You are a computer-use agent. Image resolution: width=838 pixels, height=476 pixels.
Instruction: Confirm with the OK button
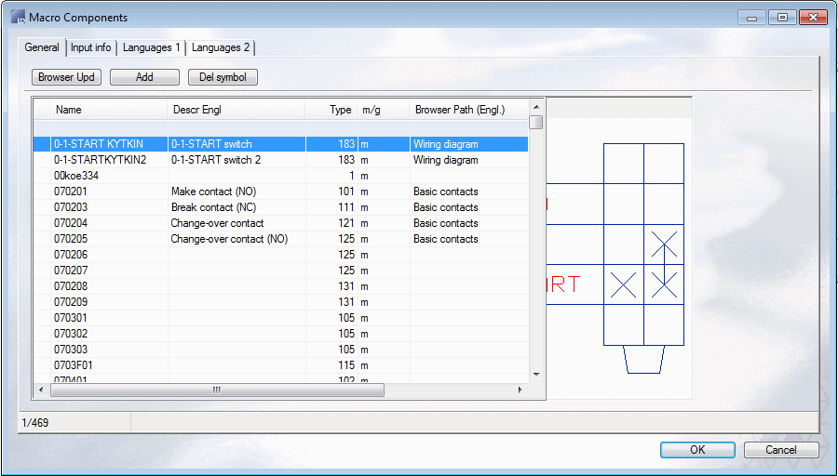pyautogui.click(x=697, y=450)
